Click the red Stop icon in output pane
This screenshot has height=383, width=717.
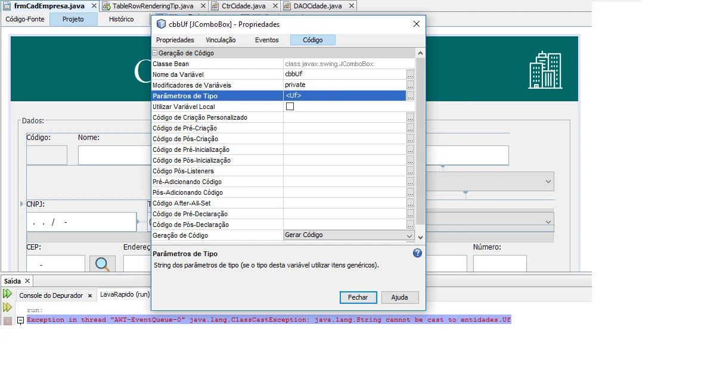(x=7, y=321)
